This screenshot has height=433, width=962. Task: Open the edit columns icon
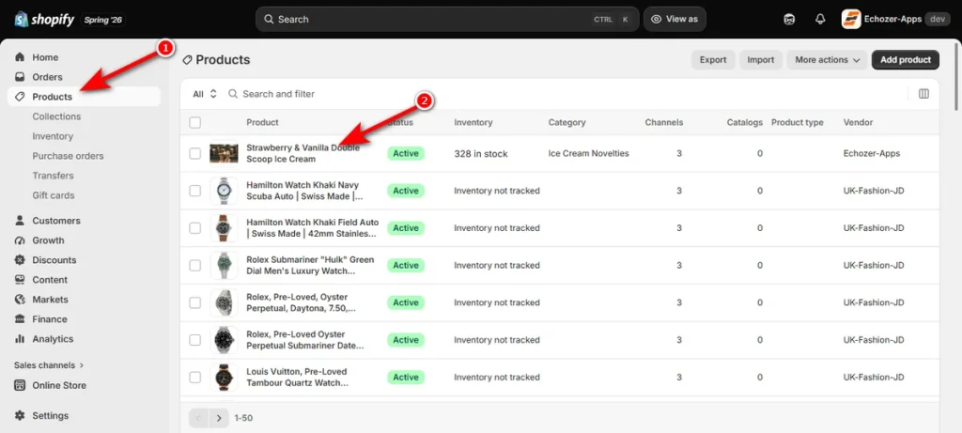tap(923, 94)
